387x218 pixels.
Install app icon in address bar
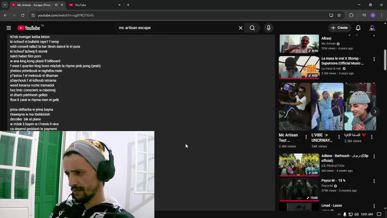[x=331, y=15]
